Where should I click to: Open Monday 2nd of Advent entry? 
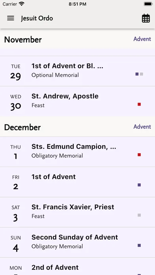pos(77,266)
